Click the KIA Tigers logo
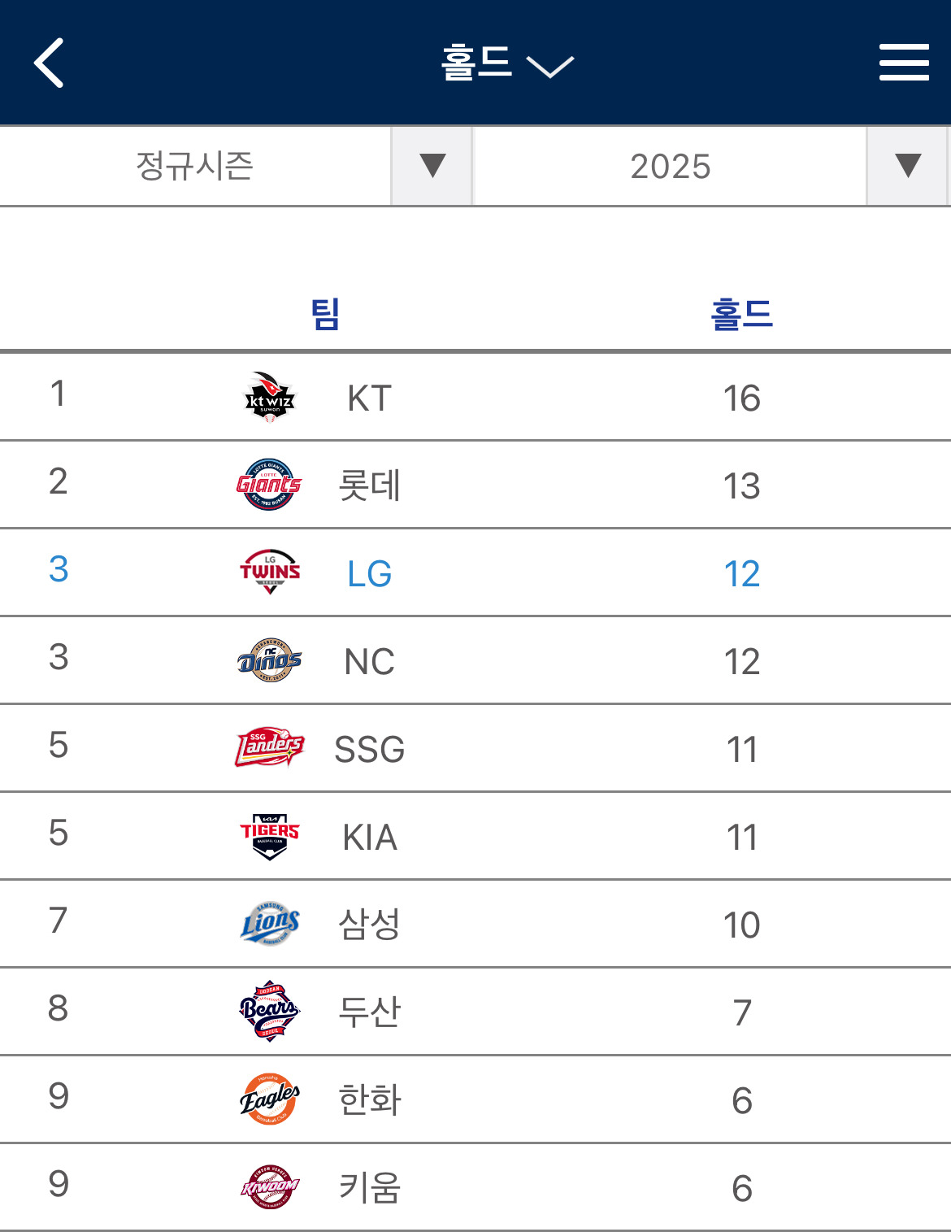Viewport: 951px width, 1232px height. [270, 836]
